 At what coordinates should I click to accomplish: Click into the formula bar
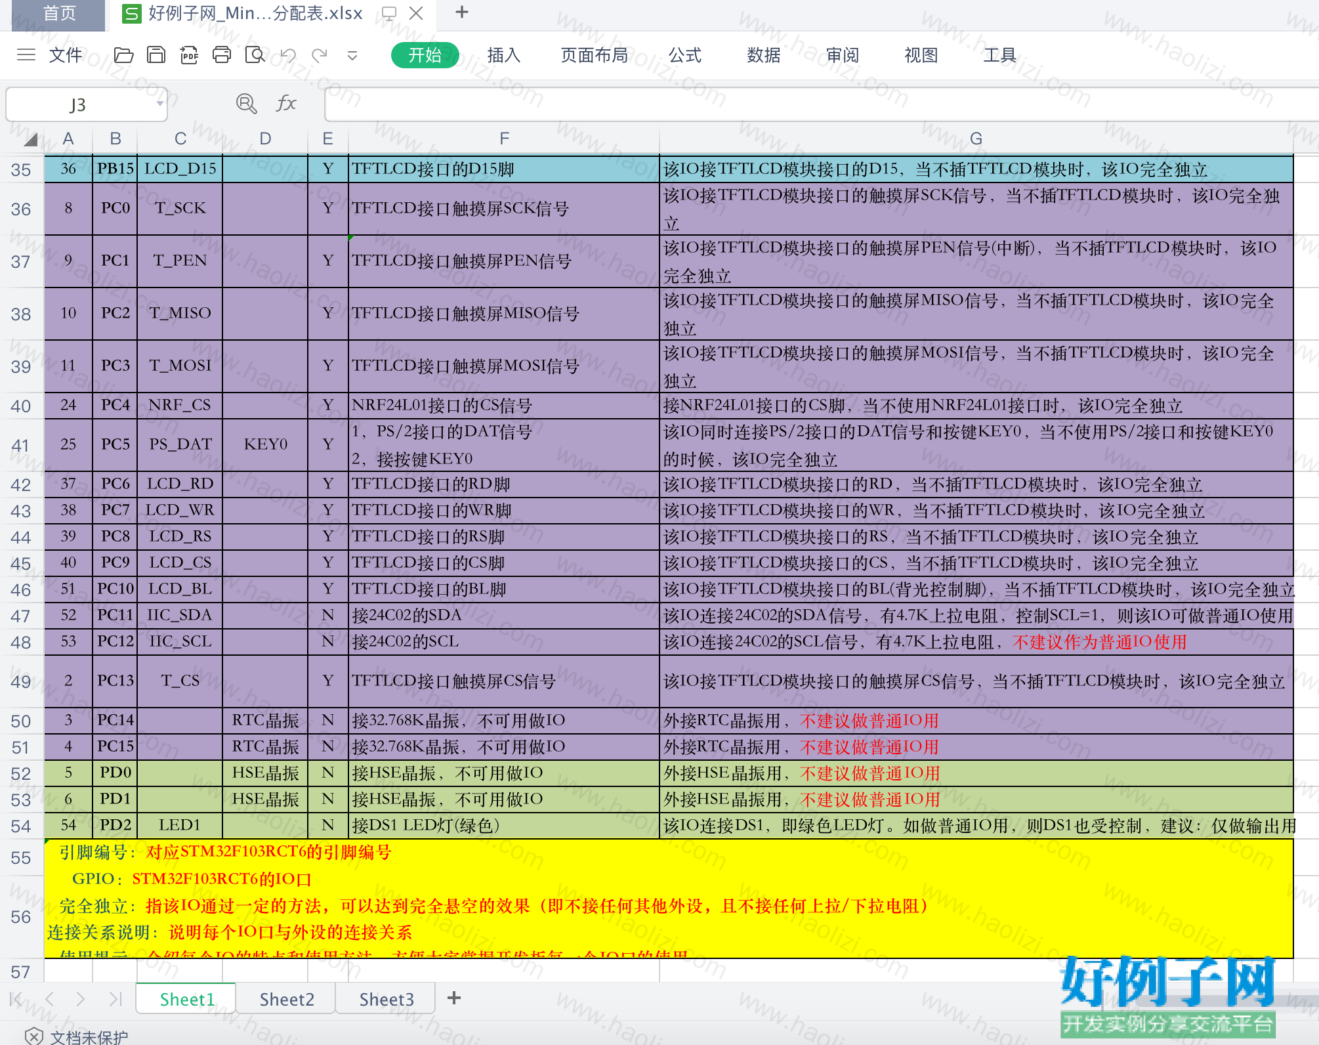click(820, 104)
